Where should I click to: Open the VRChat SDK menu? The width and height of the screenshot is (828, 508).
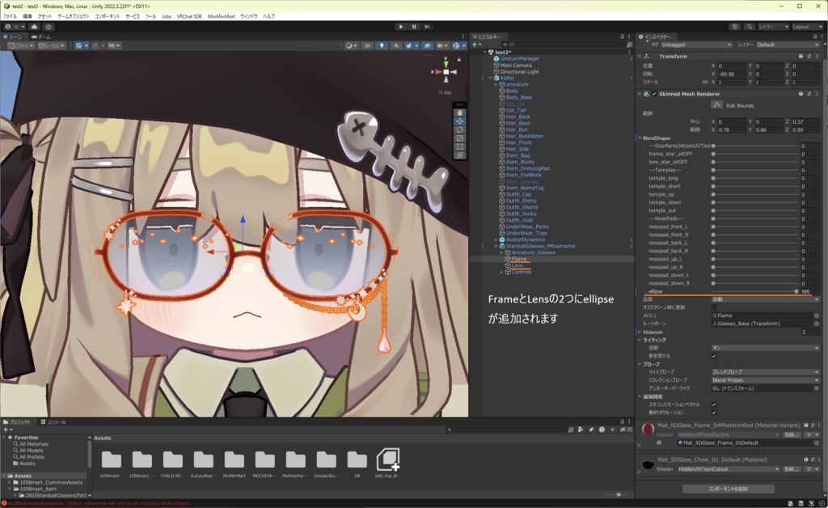coord(189,16)
